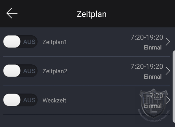175x127 pixels.
Task: Open Zeitplan1 details via chevron arrow
Action: click(168, 42)
